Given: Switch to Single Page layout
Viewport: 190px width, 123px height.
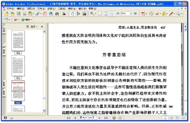Looking at the screenshot, I should [165, 118].
